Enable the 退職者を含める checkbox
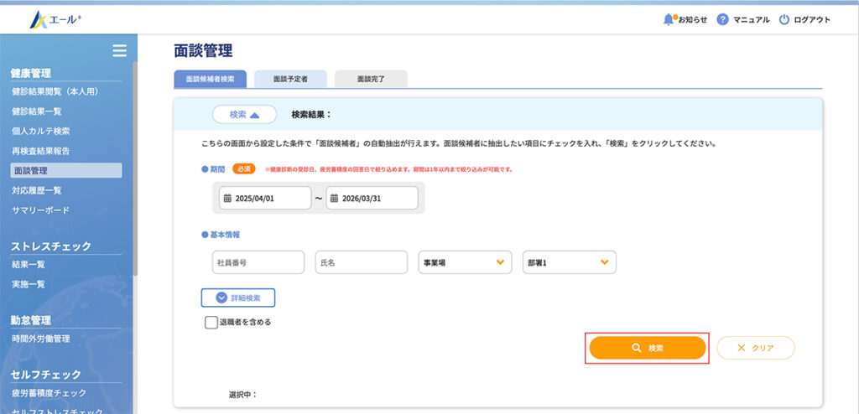 click(211, 322)
